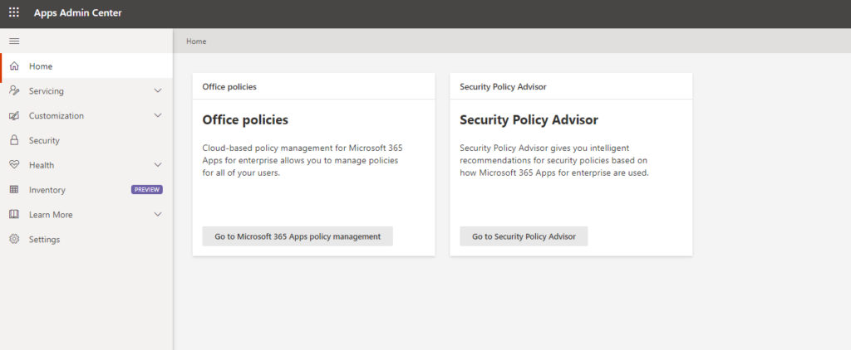Click Go to Security Policy Advisor button
Screen dimensions: 851x350
(524, 236)
